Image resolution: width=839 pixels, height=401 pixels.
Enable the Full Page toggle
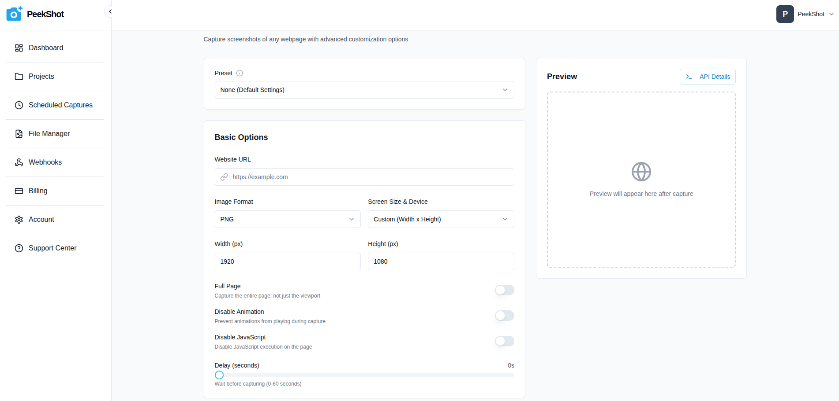(x=504, y=290)
